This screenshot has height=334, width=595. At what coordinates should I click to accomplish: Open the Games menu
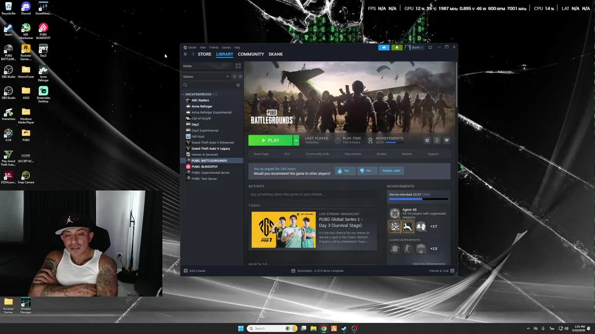click(x=226, y=47)
